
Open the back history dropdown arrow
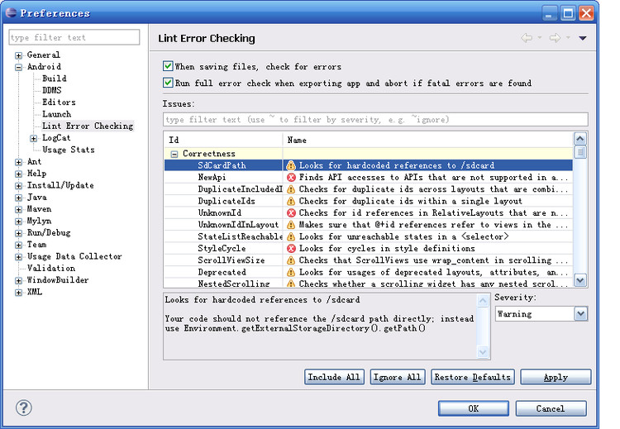[539, 38]
